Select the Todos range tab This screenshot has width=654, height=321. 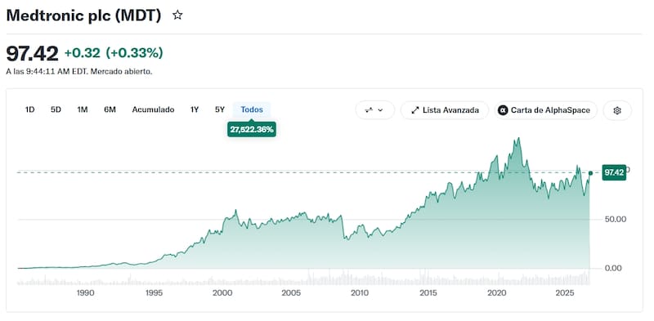click(x=252, y=109)
